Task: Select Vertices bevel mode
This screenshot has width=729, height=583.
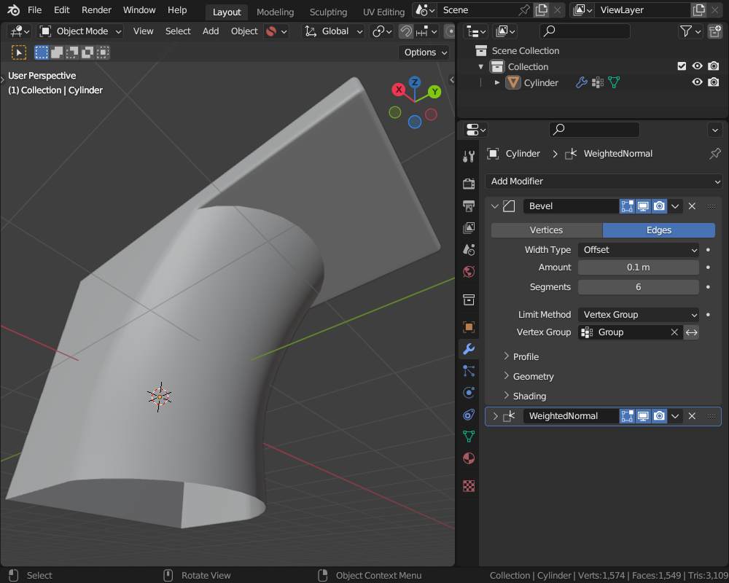Action: click(x=547, y=230)
